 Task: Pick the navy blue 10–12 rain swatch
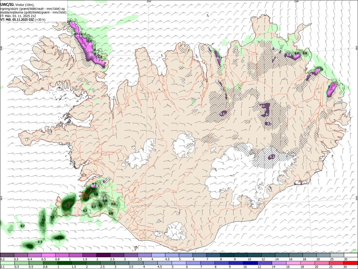[x=250, y=263]
